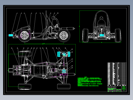This screenshot has width=133, height=100.
Task: Select the rear wheel in the side view
Action: click(64, 35)
